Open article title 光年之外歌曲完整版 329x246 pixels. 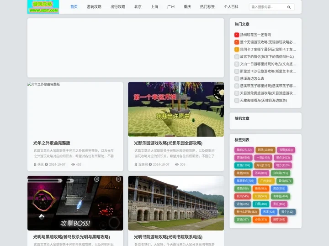pos(52,143)
